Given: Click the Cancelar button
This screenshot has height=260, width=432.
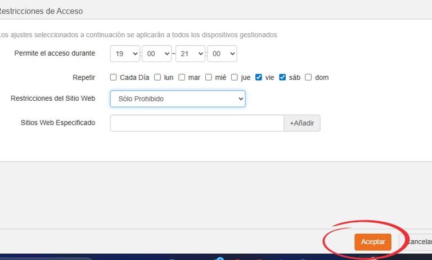Looking at the screenshot, I should [416, 242].
